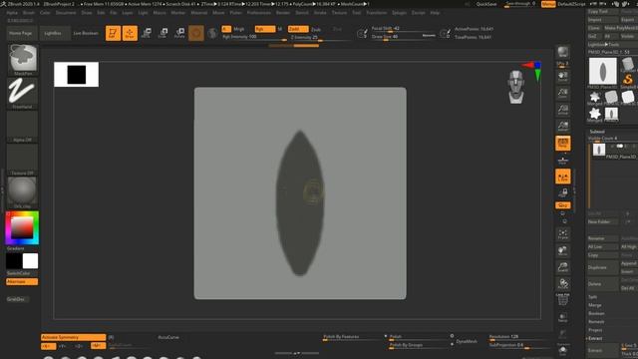Select the black secondary color swatch

[x=14, y=261]
